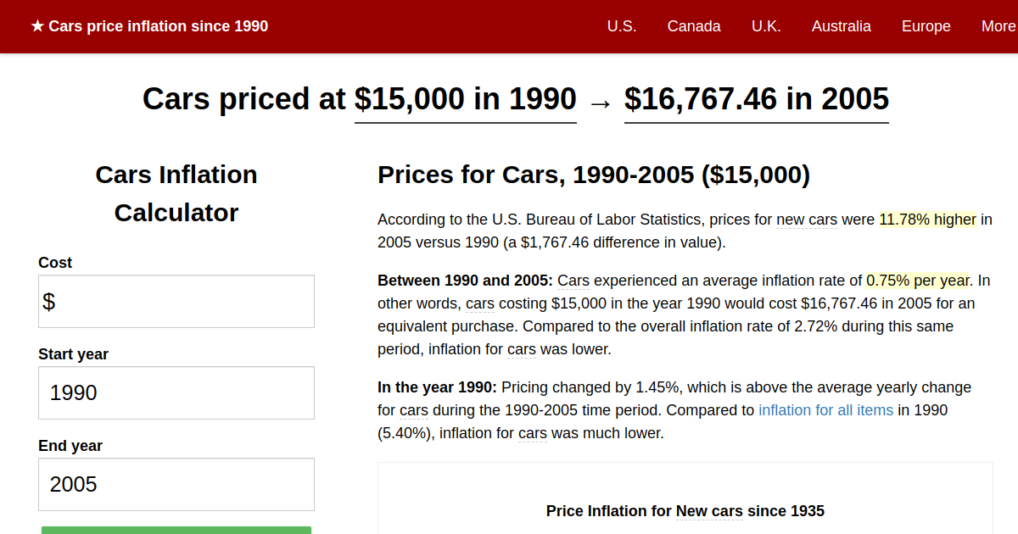The width and height of the screenshot is (1018, 534).
Task: Click the Cars price inflation header link
Action: pos(158,25)
